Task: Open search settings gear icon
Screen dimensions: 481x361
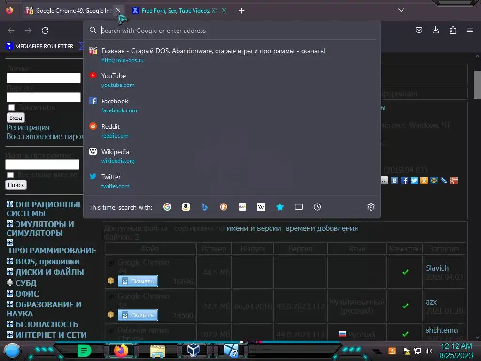Action: click(x=371, y=207)
